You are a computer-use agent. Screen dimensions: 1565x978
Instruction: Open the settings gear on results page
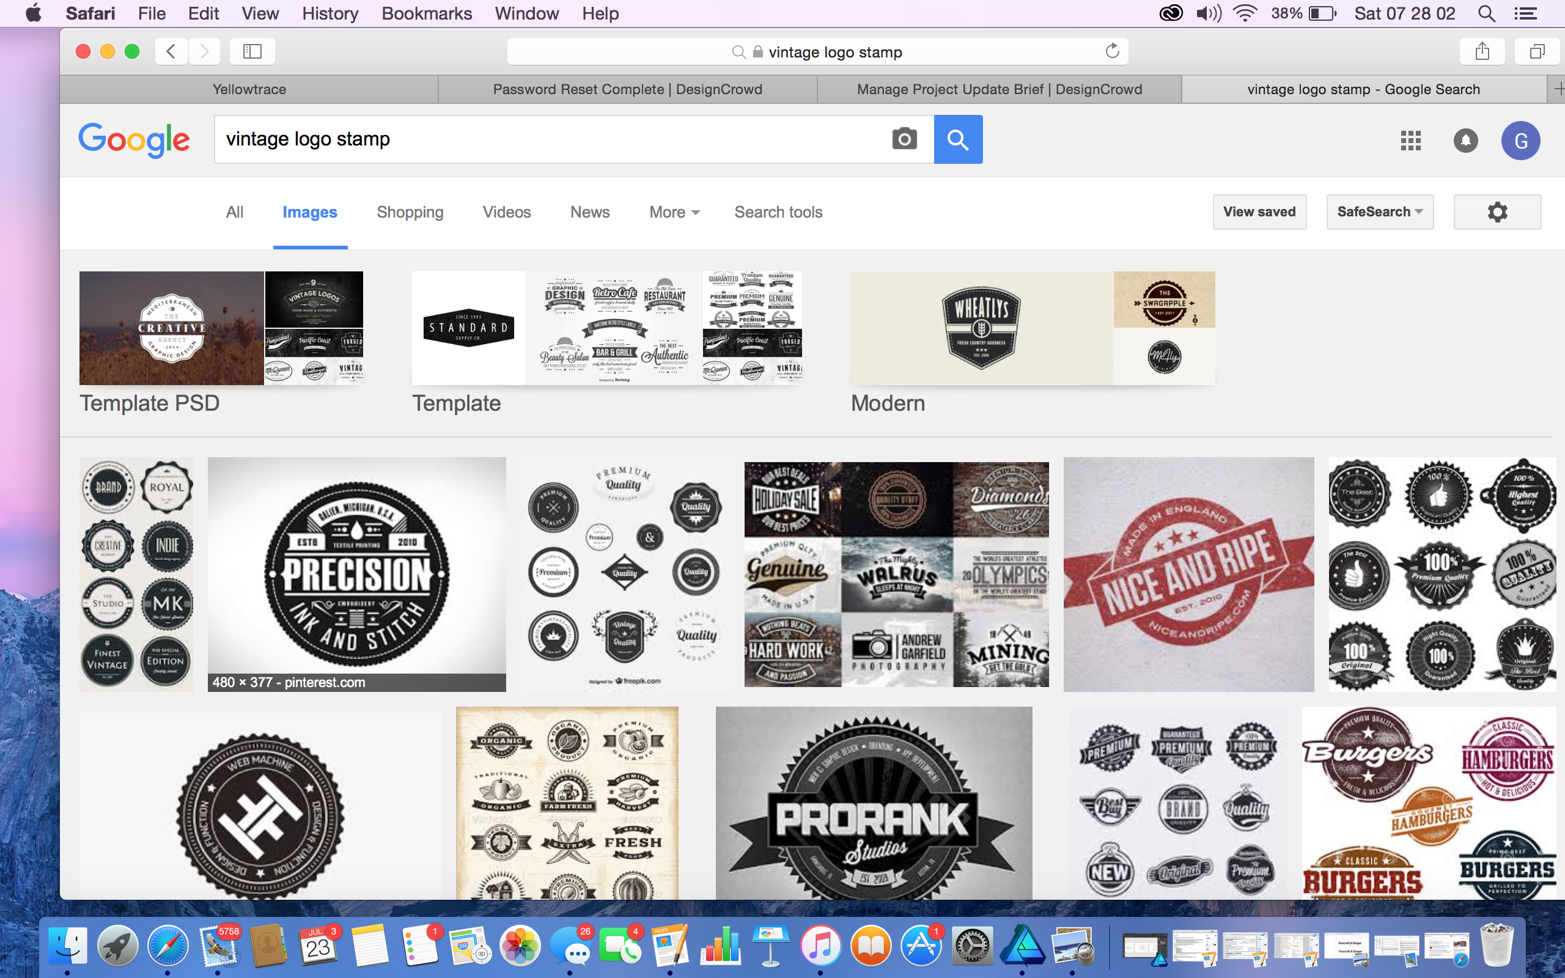[x=1497, y=212]
